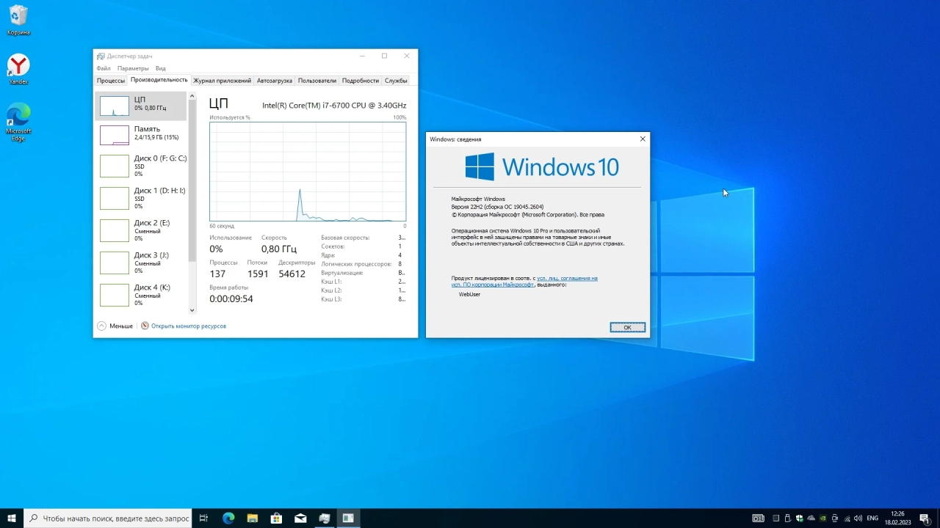Select Диск 0 (F: G: C:) item
940x528 pixels.
point(141,166)
